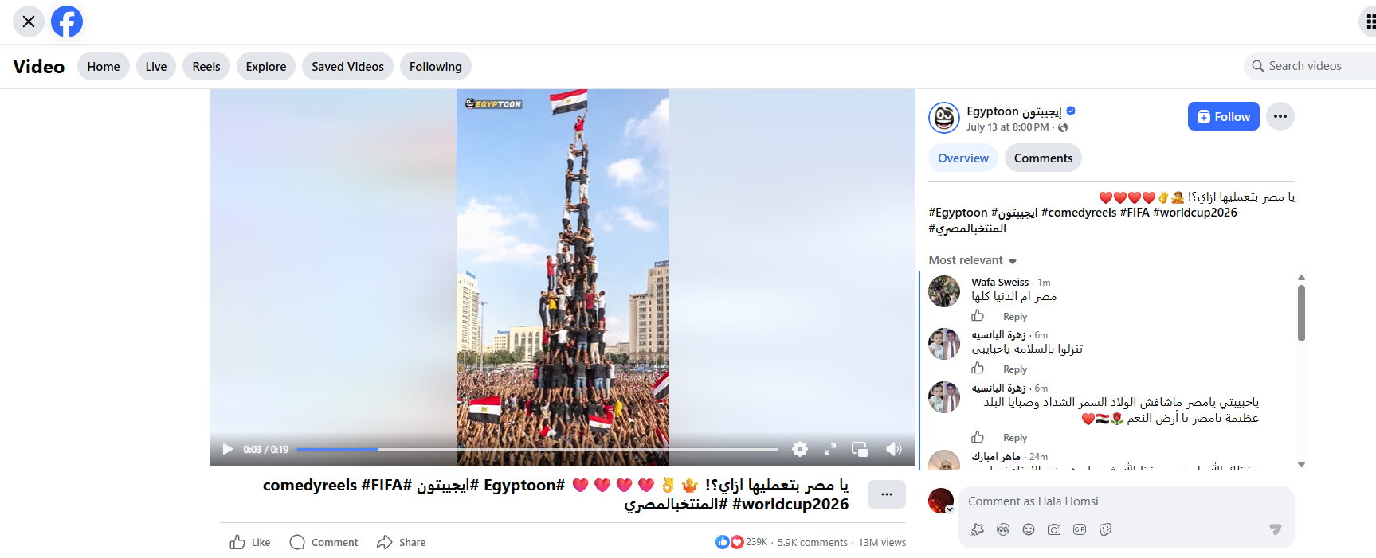Open Saved Videos
Screen dimensions: 1376x558
(x=347, y=67)
